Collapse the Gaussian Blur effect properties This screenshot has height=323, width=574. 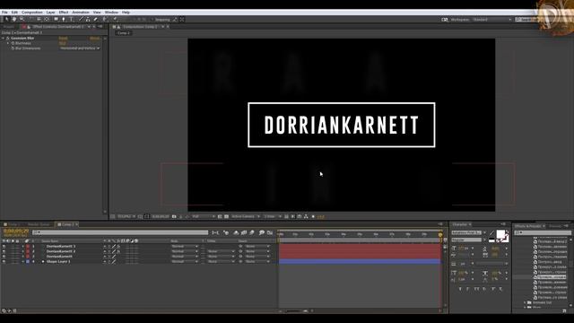4,38
